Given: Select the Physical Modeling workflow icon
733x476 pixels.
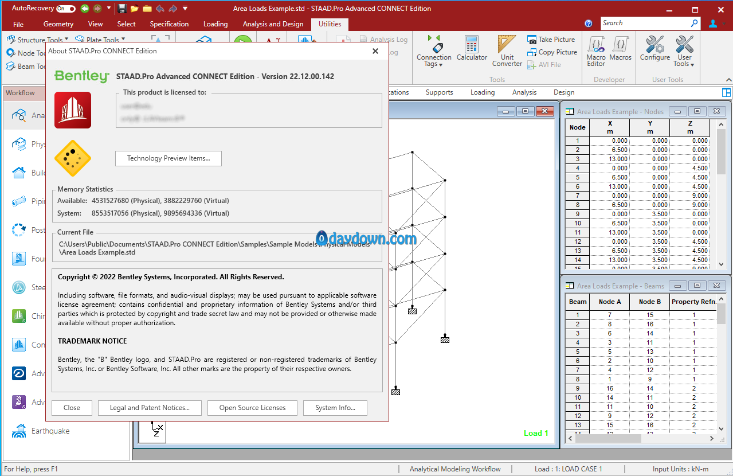Looking at the screenshot, I should pyautogui.click(x=19, y=144).
